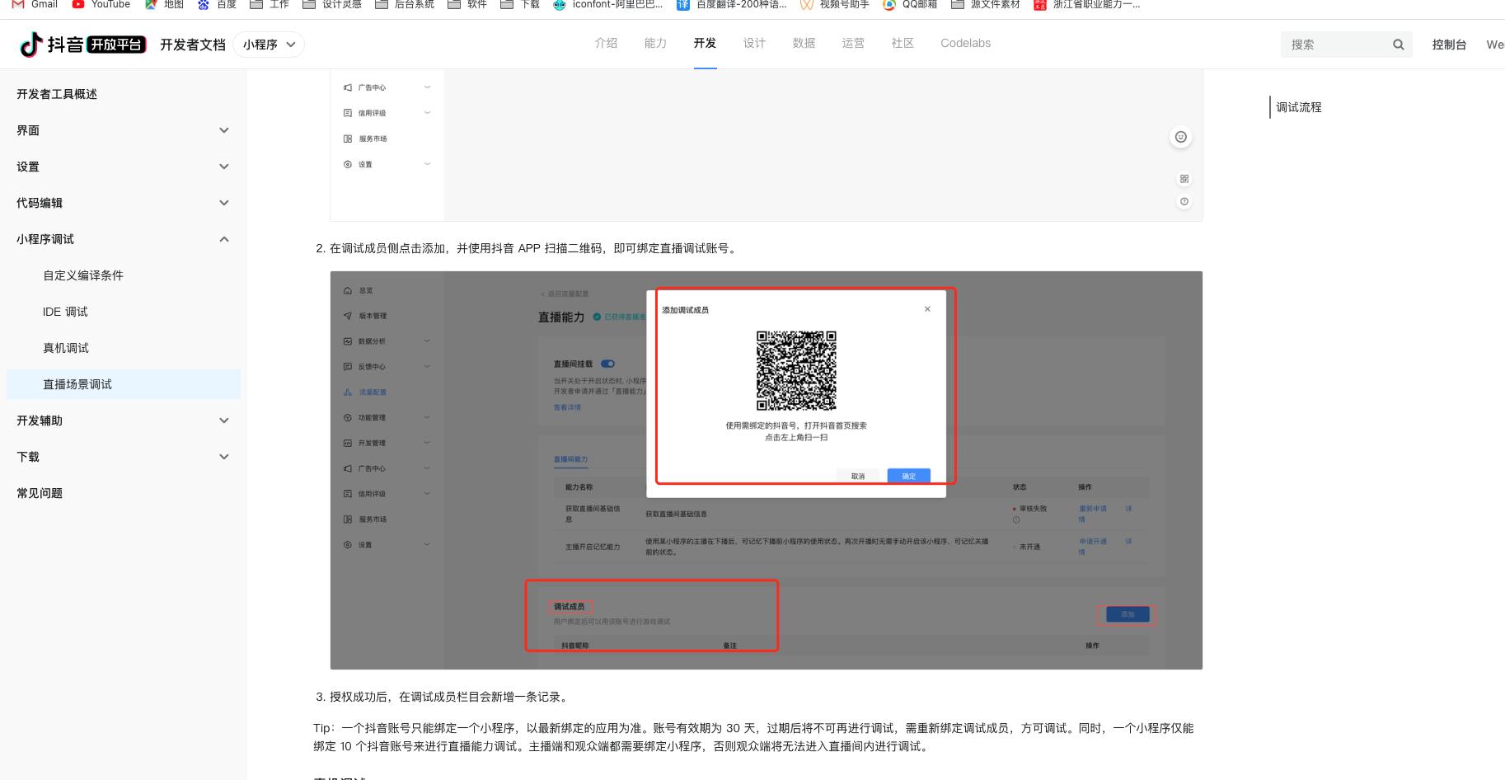Open the YouTube bookmark

click(101, 4)
